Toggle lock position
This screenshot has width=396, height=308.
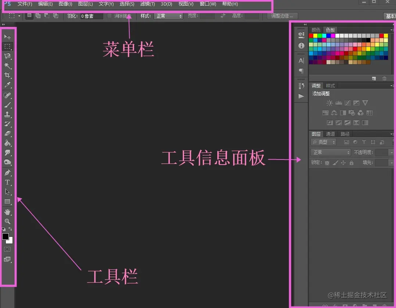(343, 163)
